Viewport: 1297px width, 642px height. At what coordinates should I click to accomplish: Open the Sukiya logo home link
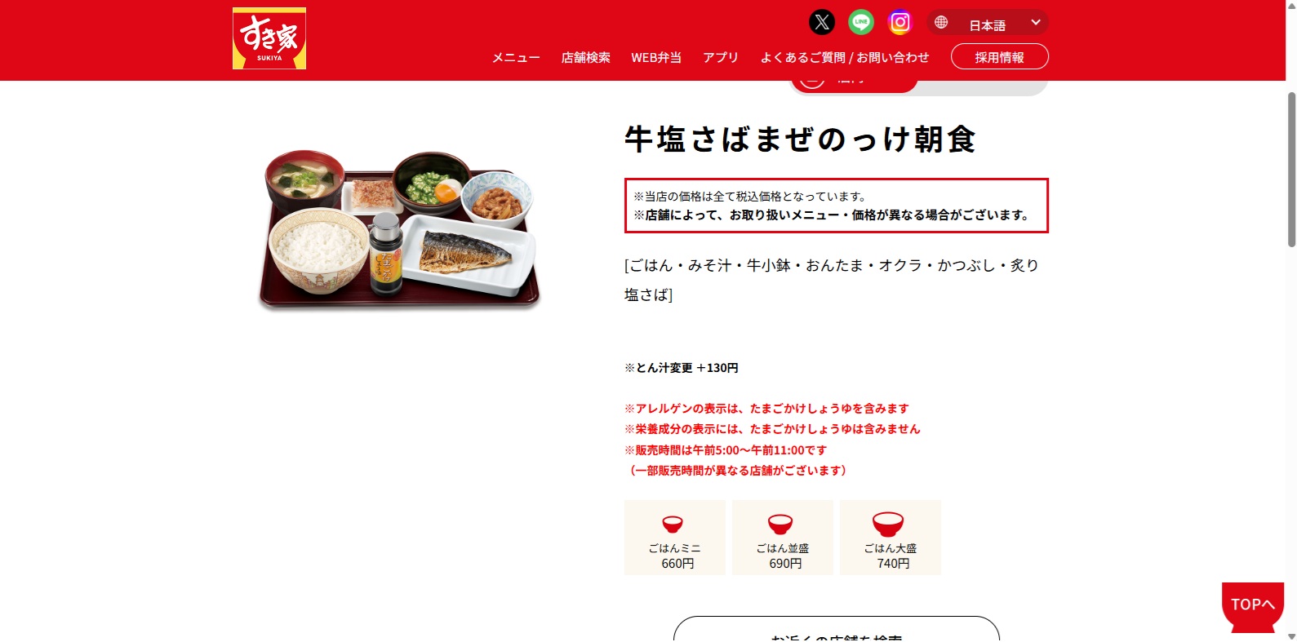click(x=269, y=38)
